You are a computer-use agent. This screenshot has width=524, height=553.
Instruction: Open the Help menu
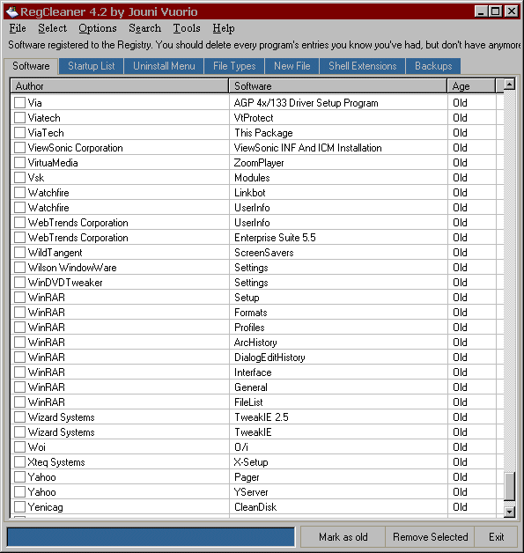click(x=224, y=28)
